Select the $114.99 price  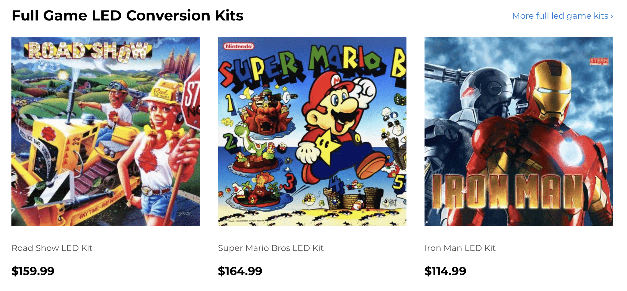pyautogui.click(x=445, y=271)
